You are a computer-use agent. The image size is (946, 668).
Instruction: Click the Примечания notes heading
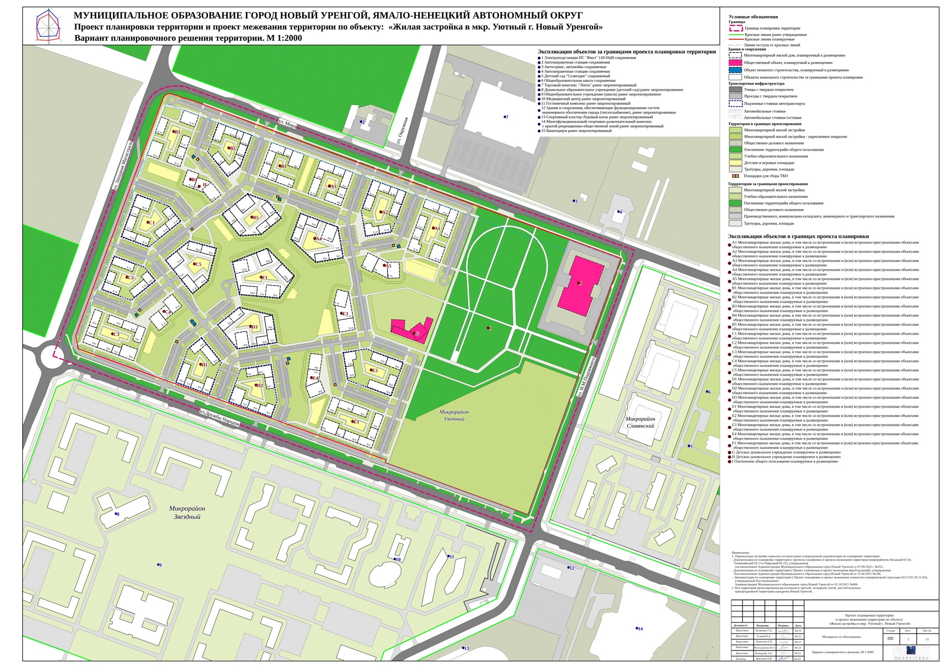741,553
